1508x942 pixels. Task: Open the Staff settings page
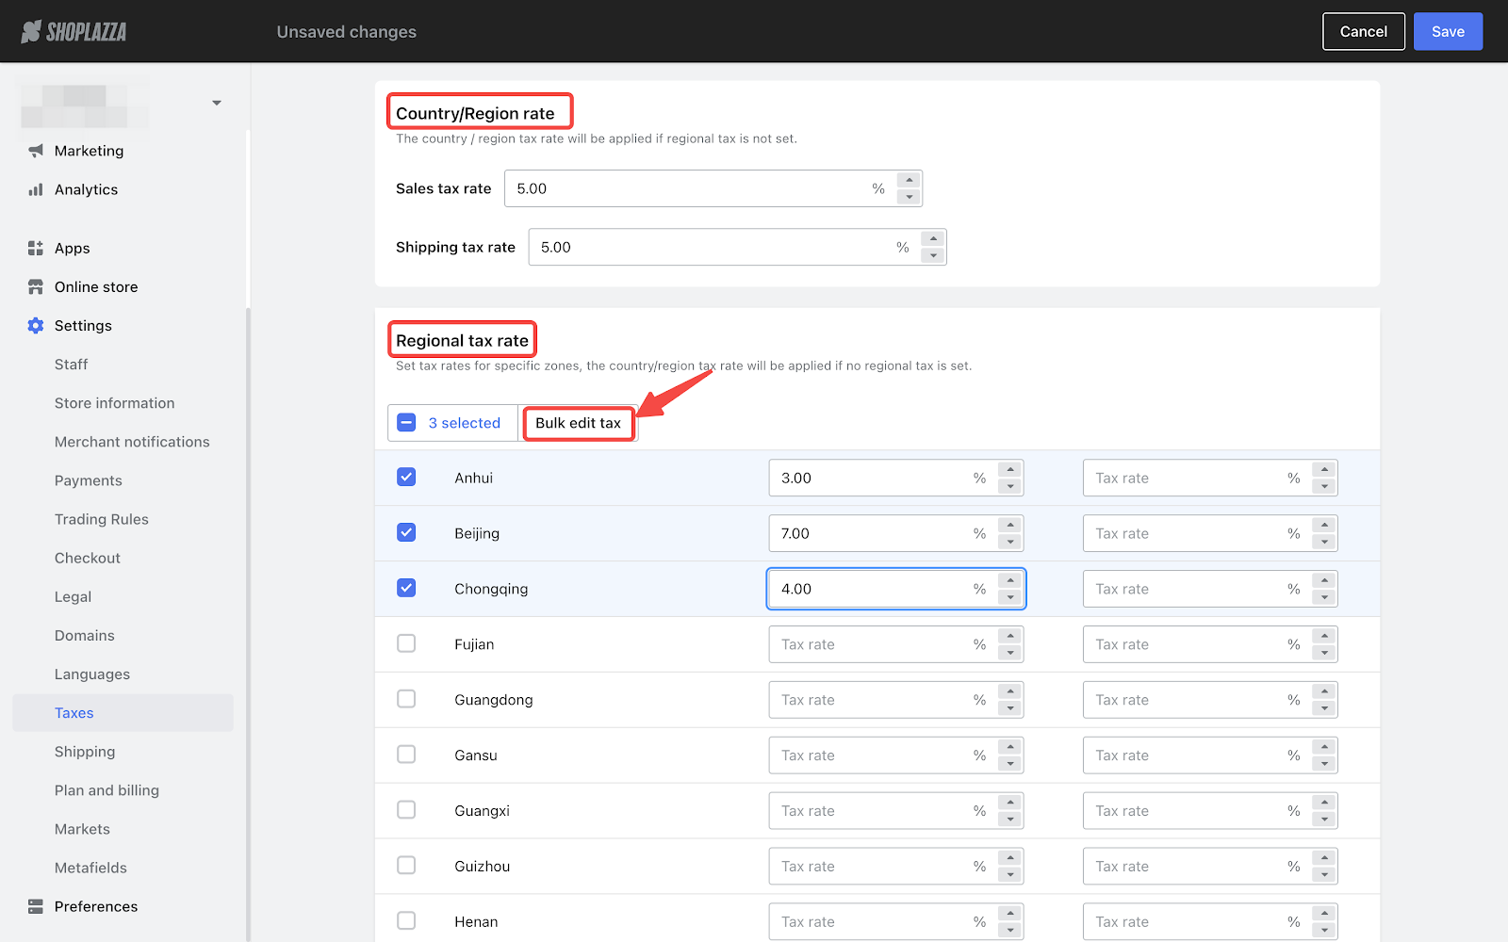(x=71, y=365)
